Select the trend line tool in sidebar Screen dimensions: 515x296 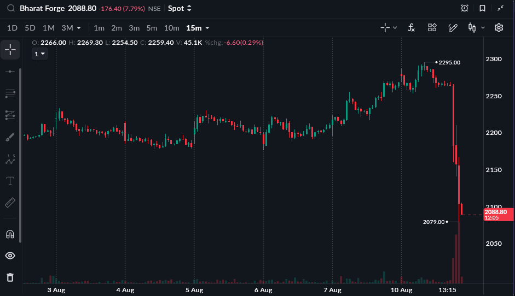[10, 72]
